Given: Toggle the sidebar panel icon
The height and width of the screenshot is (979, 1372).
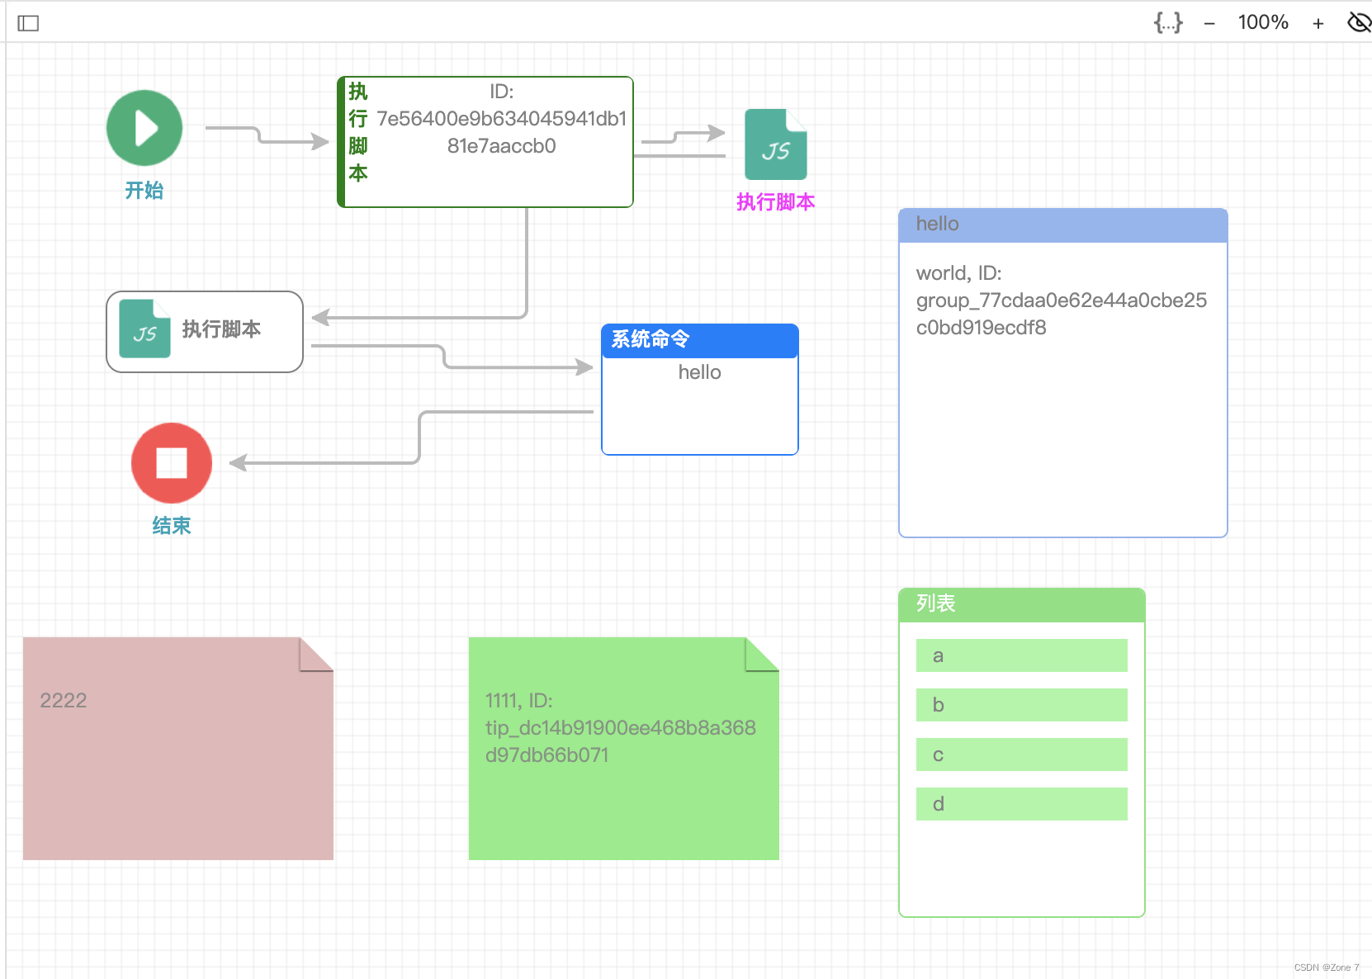Looking at the screenshot, I should pos(28,23).
